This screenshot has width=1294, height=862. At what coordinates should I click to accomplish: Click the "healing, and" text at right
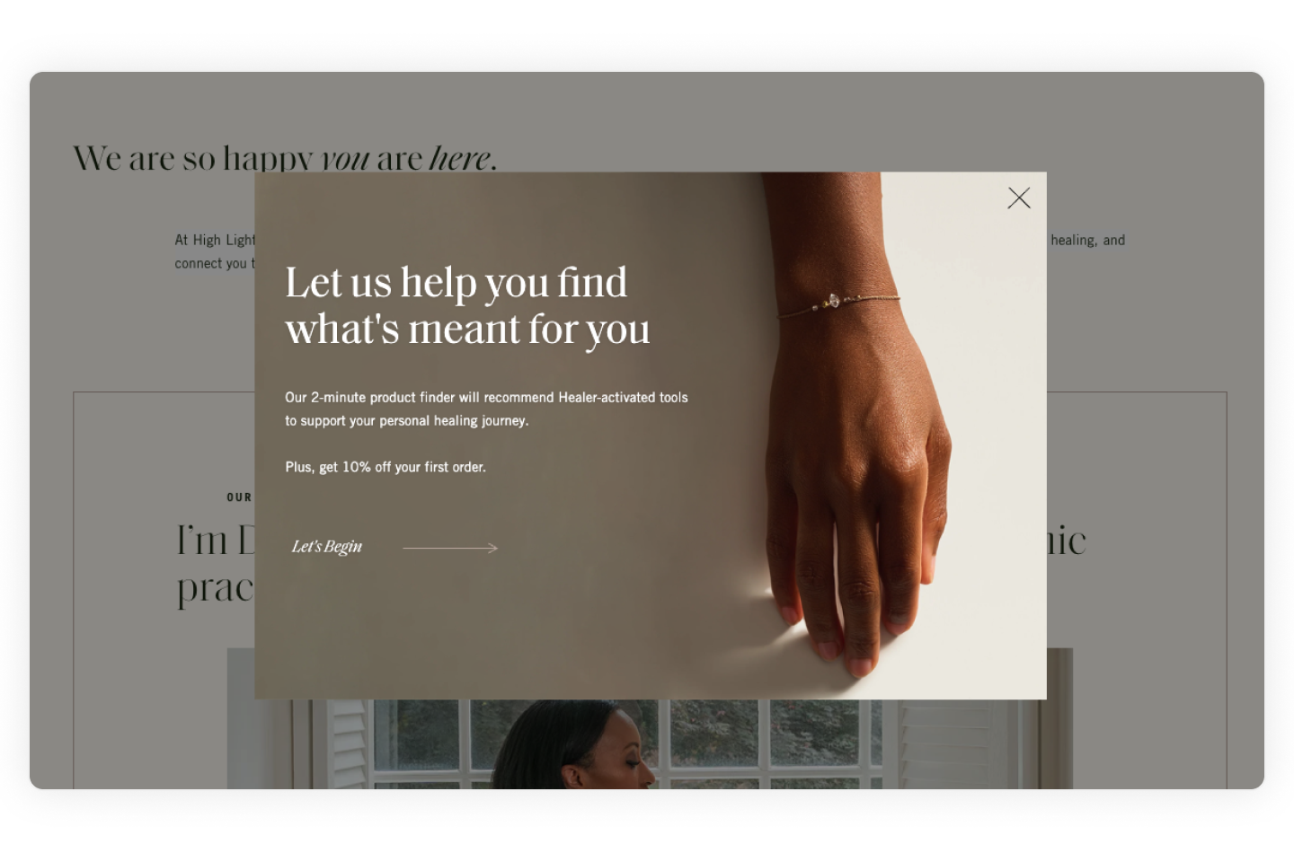tap(1087, 240)
